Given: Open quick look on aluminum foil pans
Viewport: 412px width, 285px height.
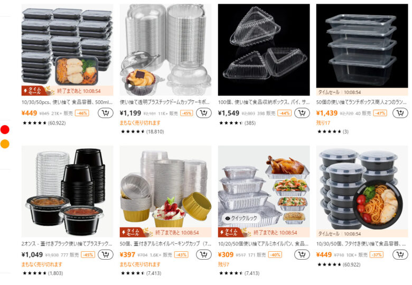Looking at the screenshot, I should pyautogui.click(x=241, y=218).
